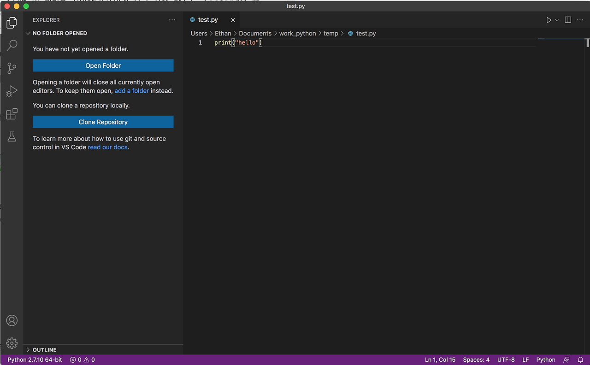Open the Source Control view
590x365 pixels.
(x=12, y=68)
